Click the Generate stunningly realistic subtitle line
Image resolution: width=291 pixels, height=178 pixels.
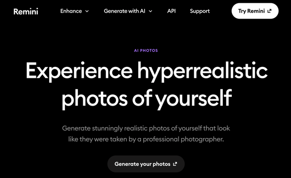pos(146,128)
